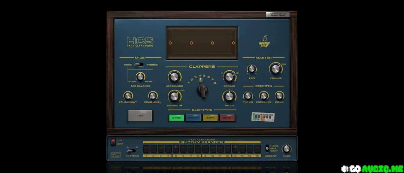Image resolution: width=404 pixels, height=173 pixels.
Task: Click the Tilt EQ knob
Action: [248, 96]
